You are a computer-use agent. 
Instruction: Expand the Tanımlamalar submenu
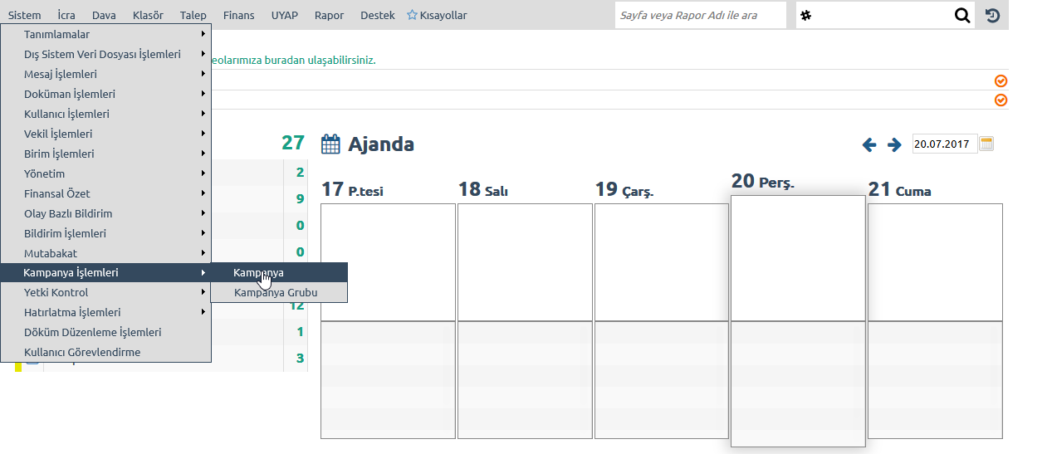click(x=105, y=34)
